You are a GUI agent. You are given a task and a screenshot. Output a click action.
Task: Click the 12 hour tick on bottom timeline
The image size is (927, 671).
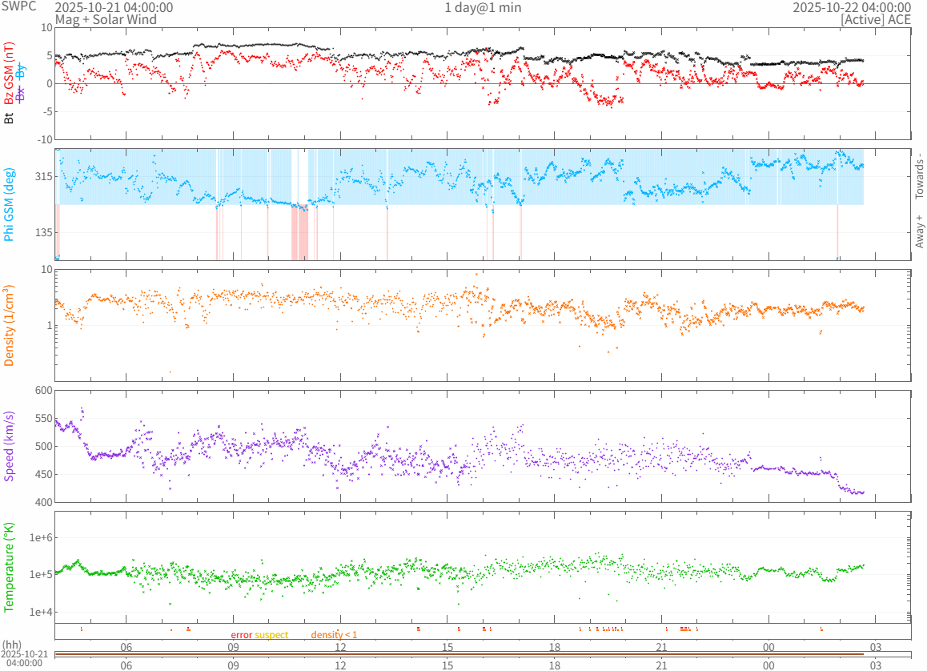point(340,665)
